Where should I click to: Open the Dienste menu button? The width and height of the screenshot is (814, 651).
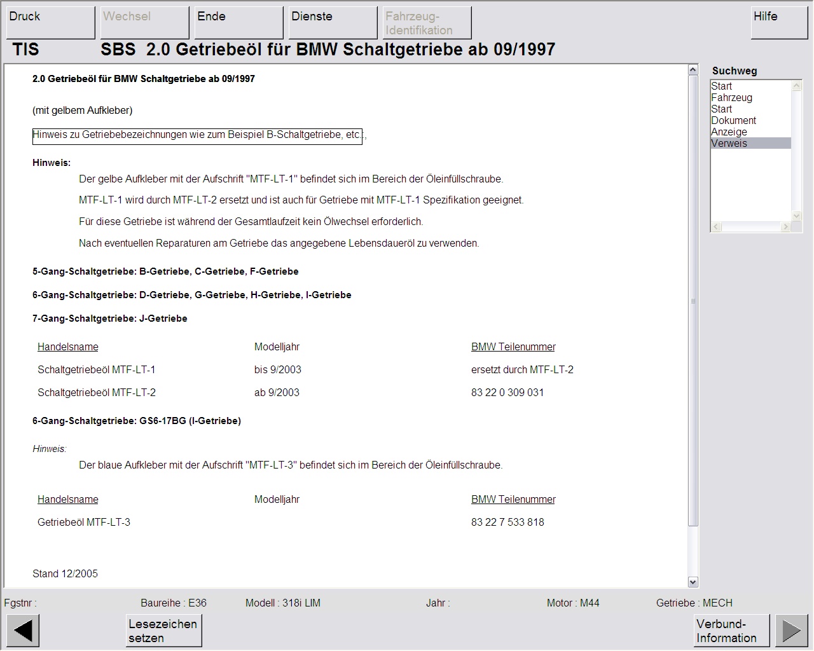point(333,23)
